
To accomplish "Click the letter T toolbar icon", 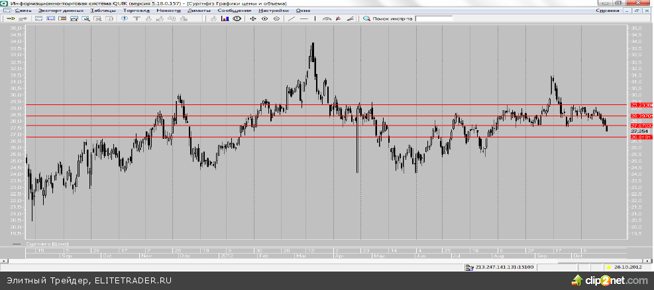I will (x=136, y=18).
